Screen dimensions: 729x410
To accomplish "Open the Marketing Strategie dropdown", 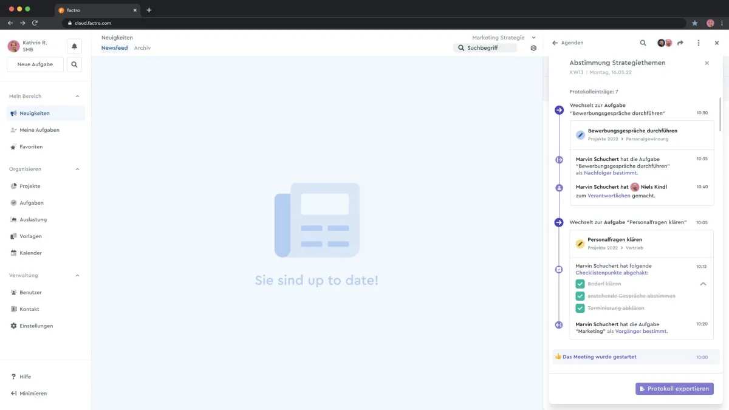I will pos(533,37).
